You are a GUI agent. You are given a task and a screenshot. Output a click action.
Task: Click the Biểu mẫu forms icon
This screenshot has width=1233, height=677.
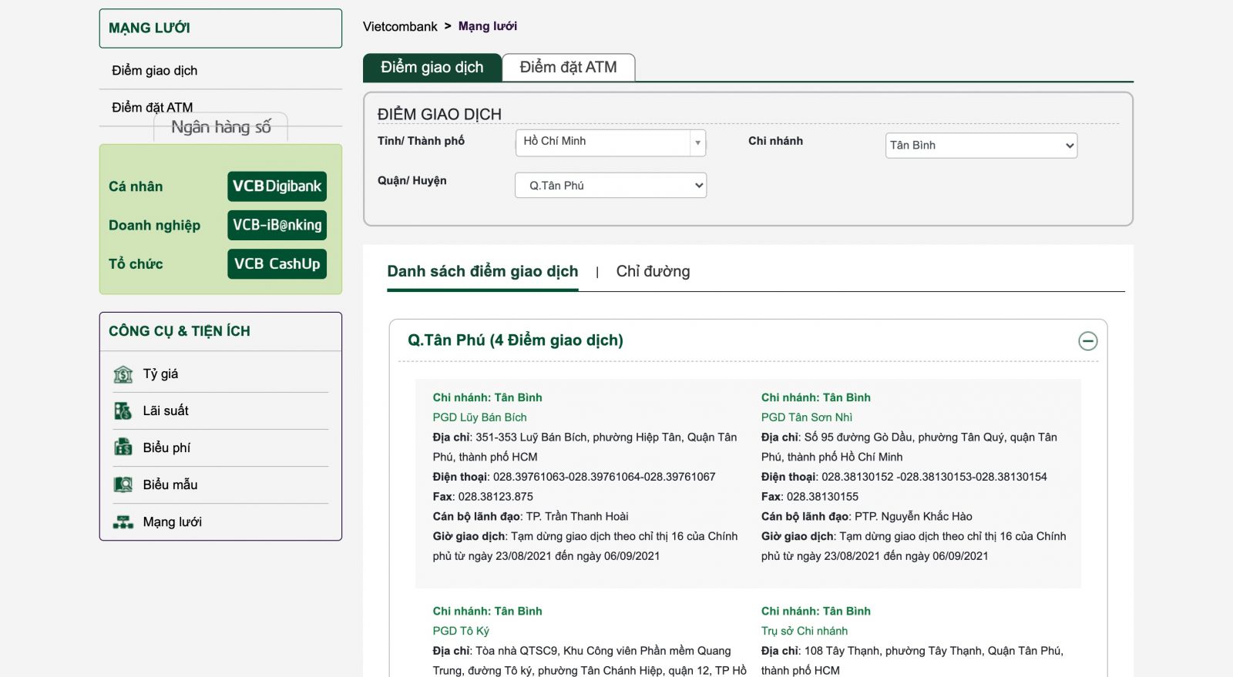[x=123, y=484]
